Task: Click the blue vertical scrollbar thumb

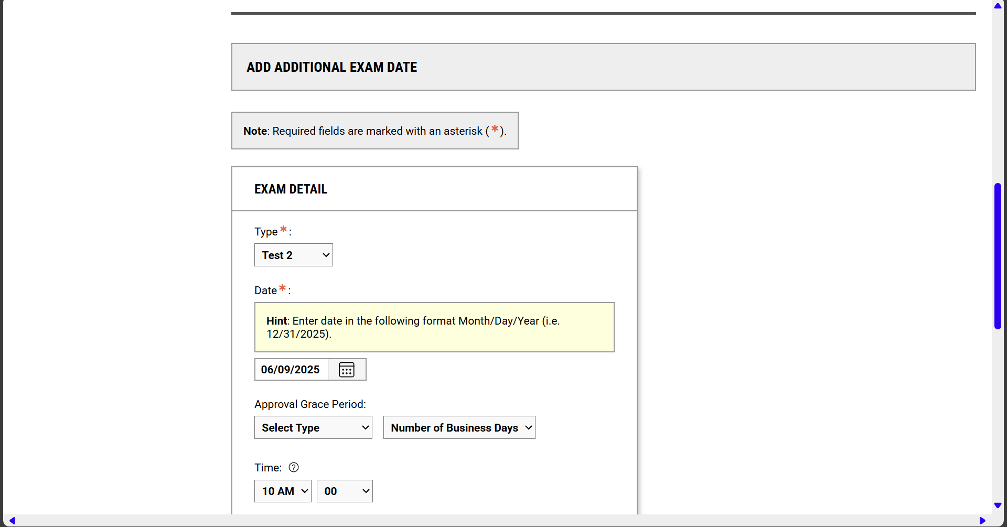Action: coord(998,256)
